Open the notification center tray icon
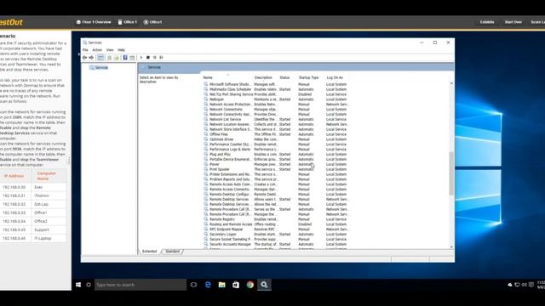Image resolution: width=545 pixels, height=306 pixels. (x=531, y=285)
